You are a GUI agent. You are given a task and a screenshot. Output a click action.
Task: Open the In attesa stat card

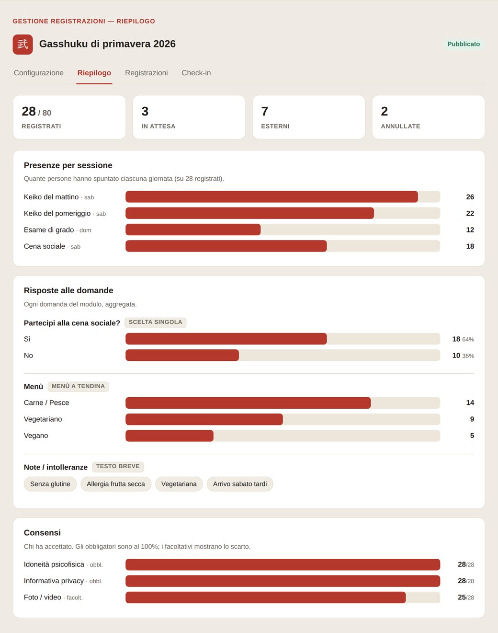click(189, 117)
